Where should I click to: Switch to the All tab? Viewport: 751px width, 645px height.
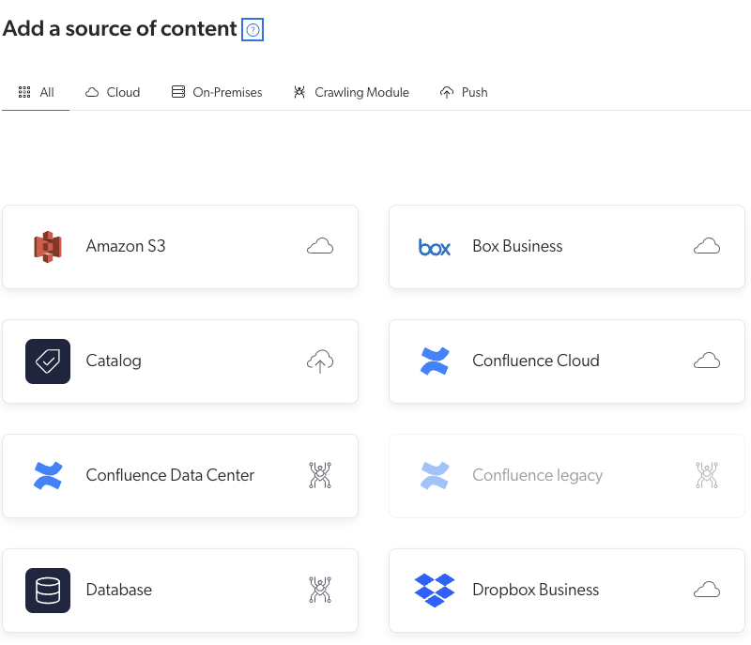36,92
